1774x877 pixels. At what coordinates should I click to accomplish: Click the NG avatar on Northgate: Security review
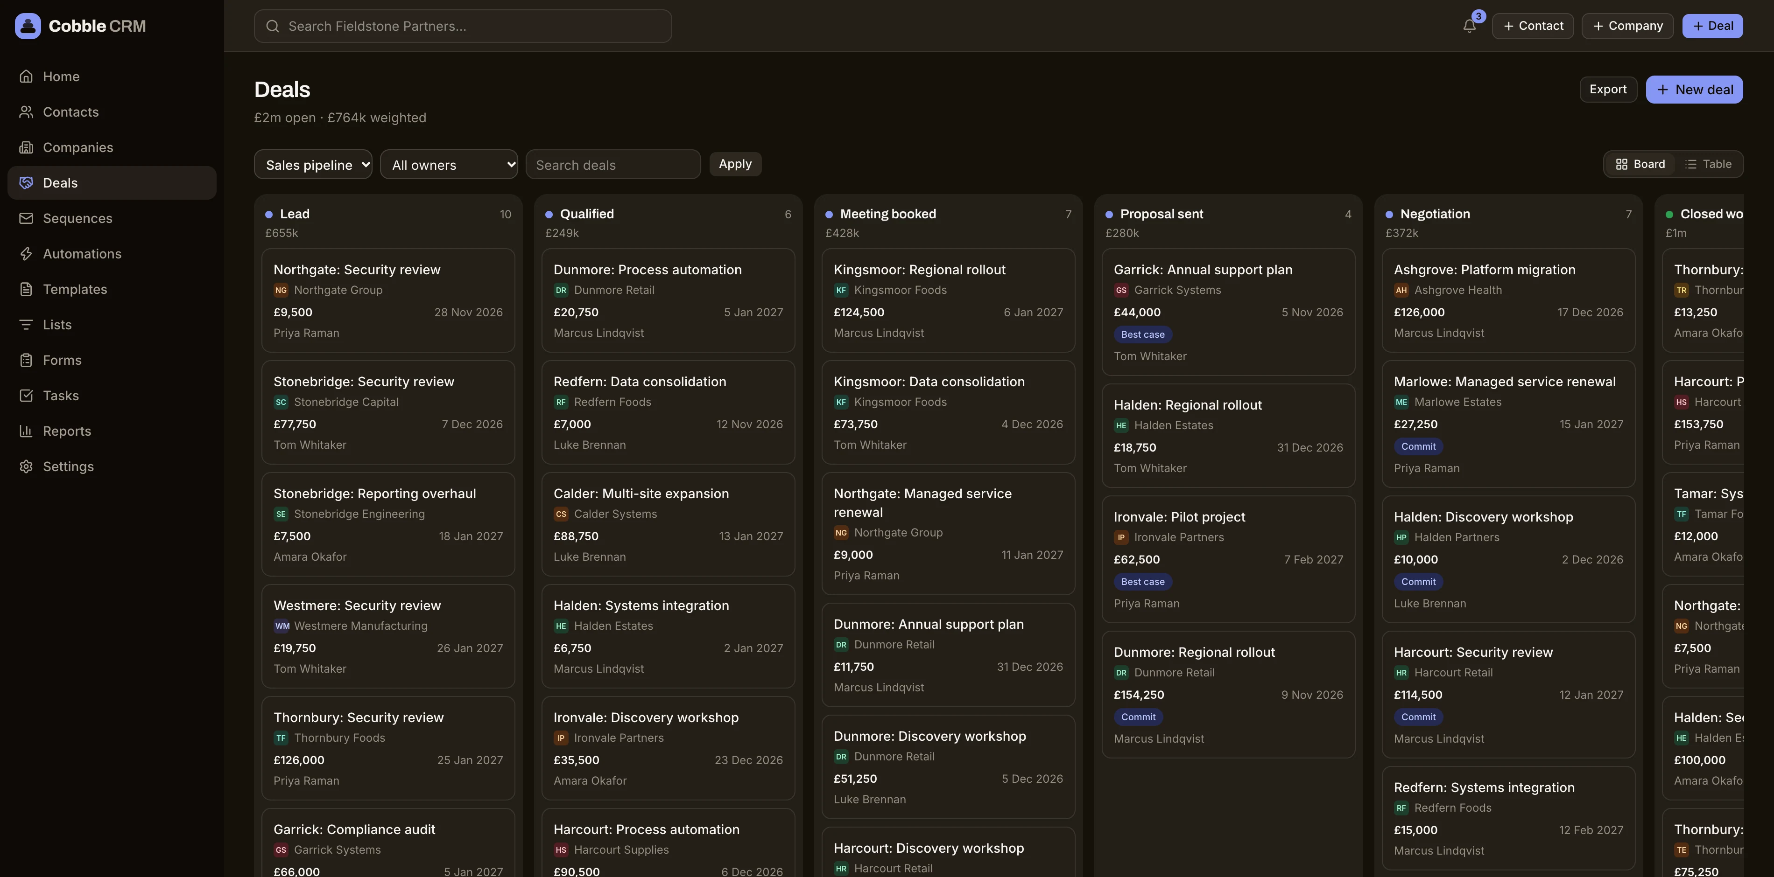pyautogui.click(x=281, y=291)
